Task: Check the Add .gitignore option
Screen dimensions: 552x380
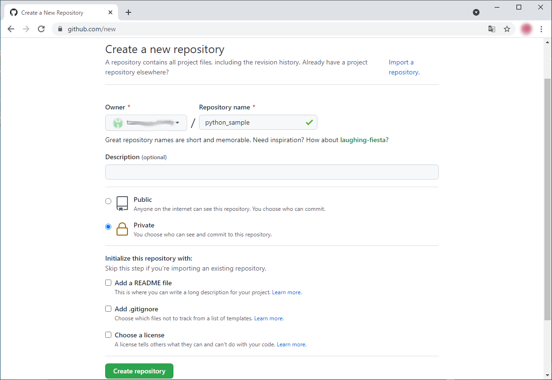Action: 109,309
